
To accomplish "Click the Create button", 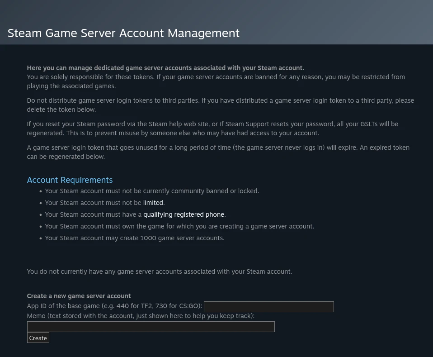I will (38, 338).
